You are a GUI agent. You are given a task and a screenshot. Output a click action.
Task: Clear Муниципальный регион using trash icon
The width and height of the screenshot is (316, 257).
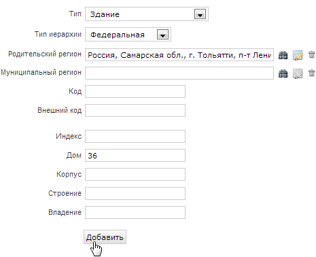click(311, 73)
